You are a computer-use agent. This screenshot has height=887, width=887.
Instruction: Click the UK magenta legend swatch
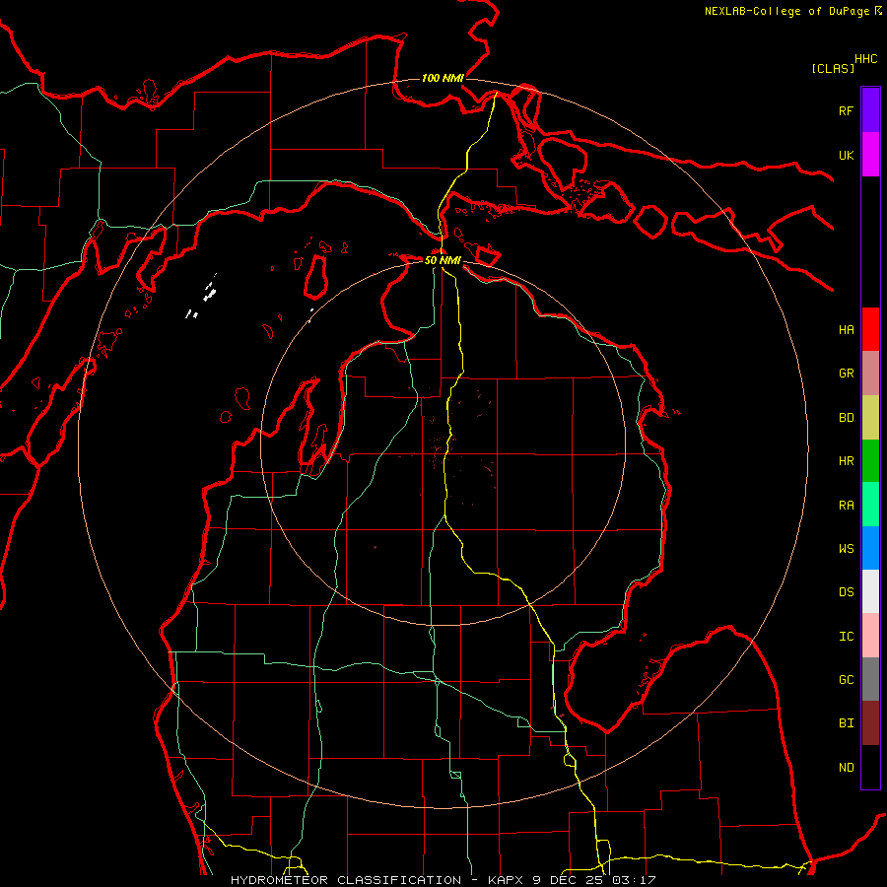click(x=870, y=155)
